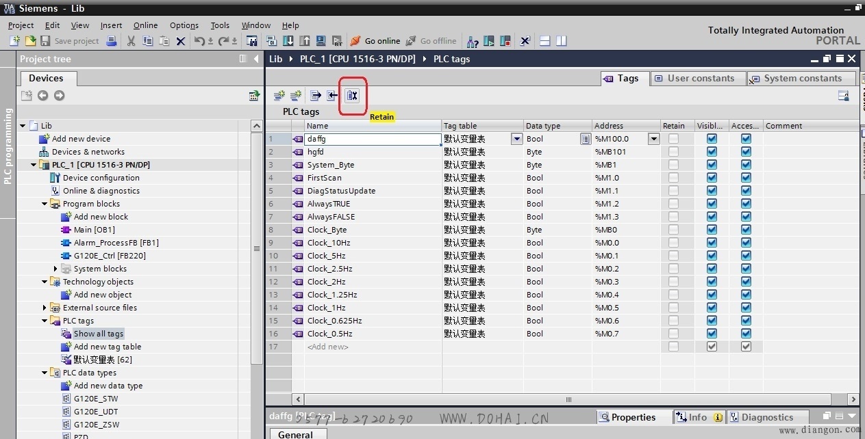Uncheck Visible for AlwaysTRUE
Viewport: 865px width, 439px height.
coord(712,204)
